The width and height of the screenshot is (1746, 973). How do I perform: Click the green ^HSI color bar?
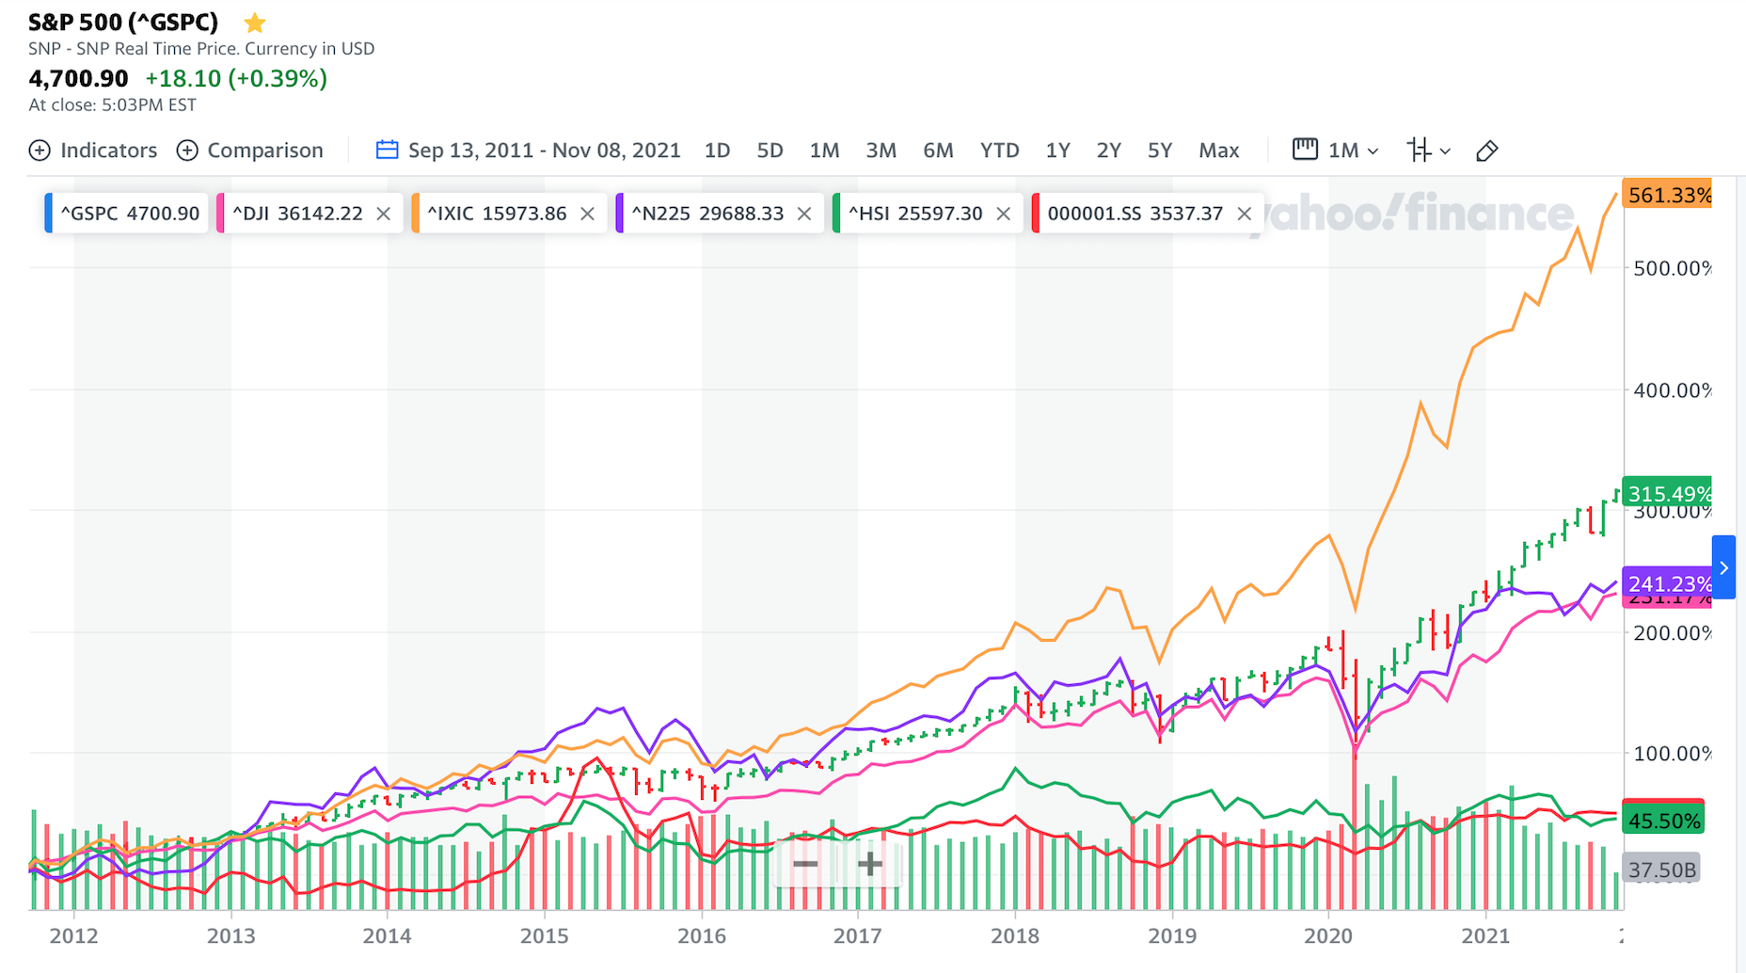click(x=836, y=214)
